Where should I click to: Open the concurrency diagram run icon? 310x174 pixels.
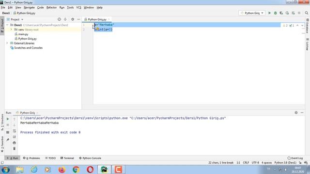coord(293,13)
